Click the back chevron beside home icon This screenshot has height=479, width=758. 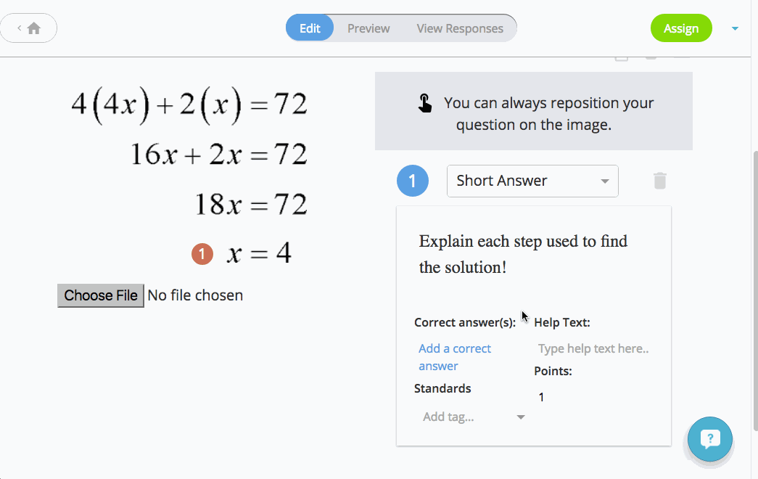pos(20,28)
